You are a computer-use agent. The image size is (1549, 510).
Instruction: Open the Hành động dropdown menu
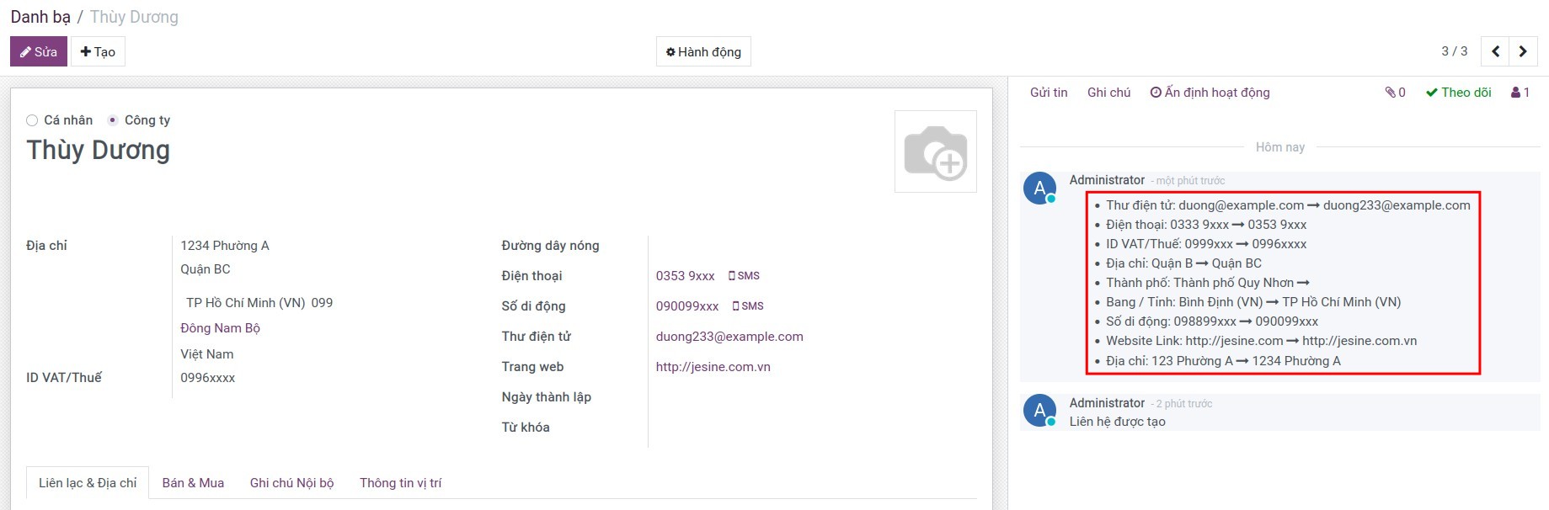pyautogui.click(x=703, y=52)
